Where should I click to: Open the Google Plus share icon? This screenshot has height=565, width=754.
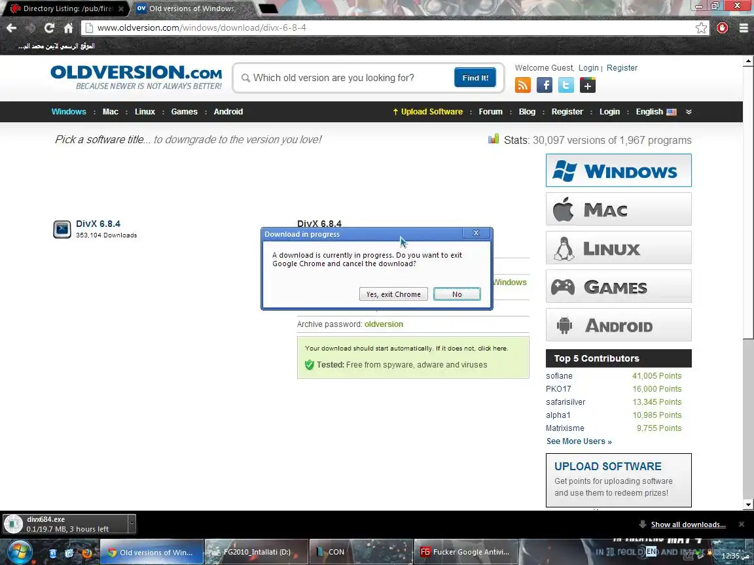coord(588,85)
